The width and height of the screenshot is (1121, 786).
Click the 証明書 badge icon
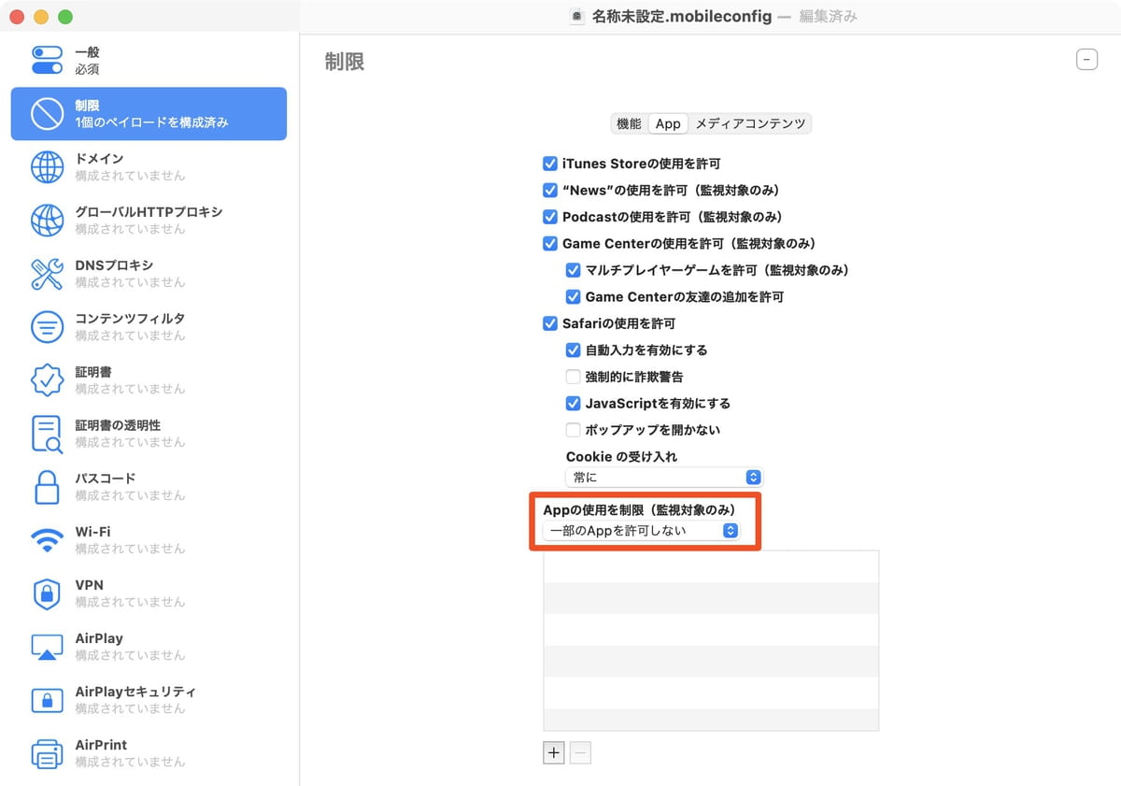tap(47, 380)
